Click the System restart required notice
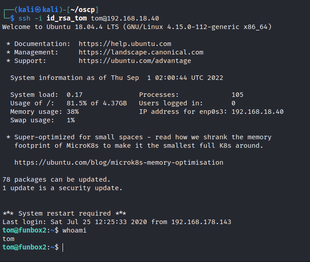Image resolution: width=310 pixels, height=262 pixels. coord(64,213)
